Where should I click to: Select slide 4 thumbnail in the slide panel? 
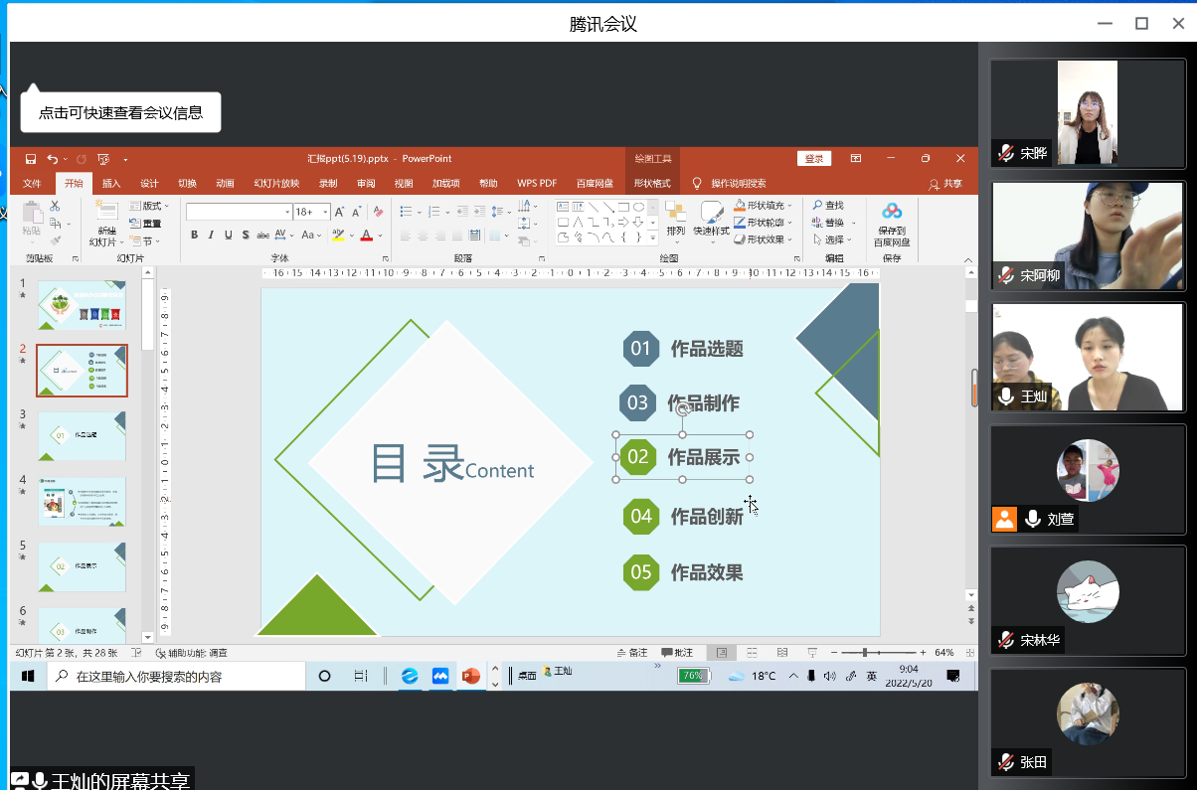pyautogui.click(x=82, y=500)
